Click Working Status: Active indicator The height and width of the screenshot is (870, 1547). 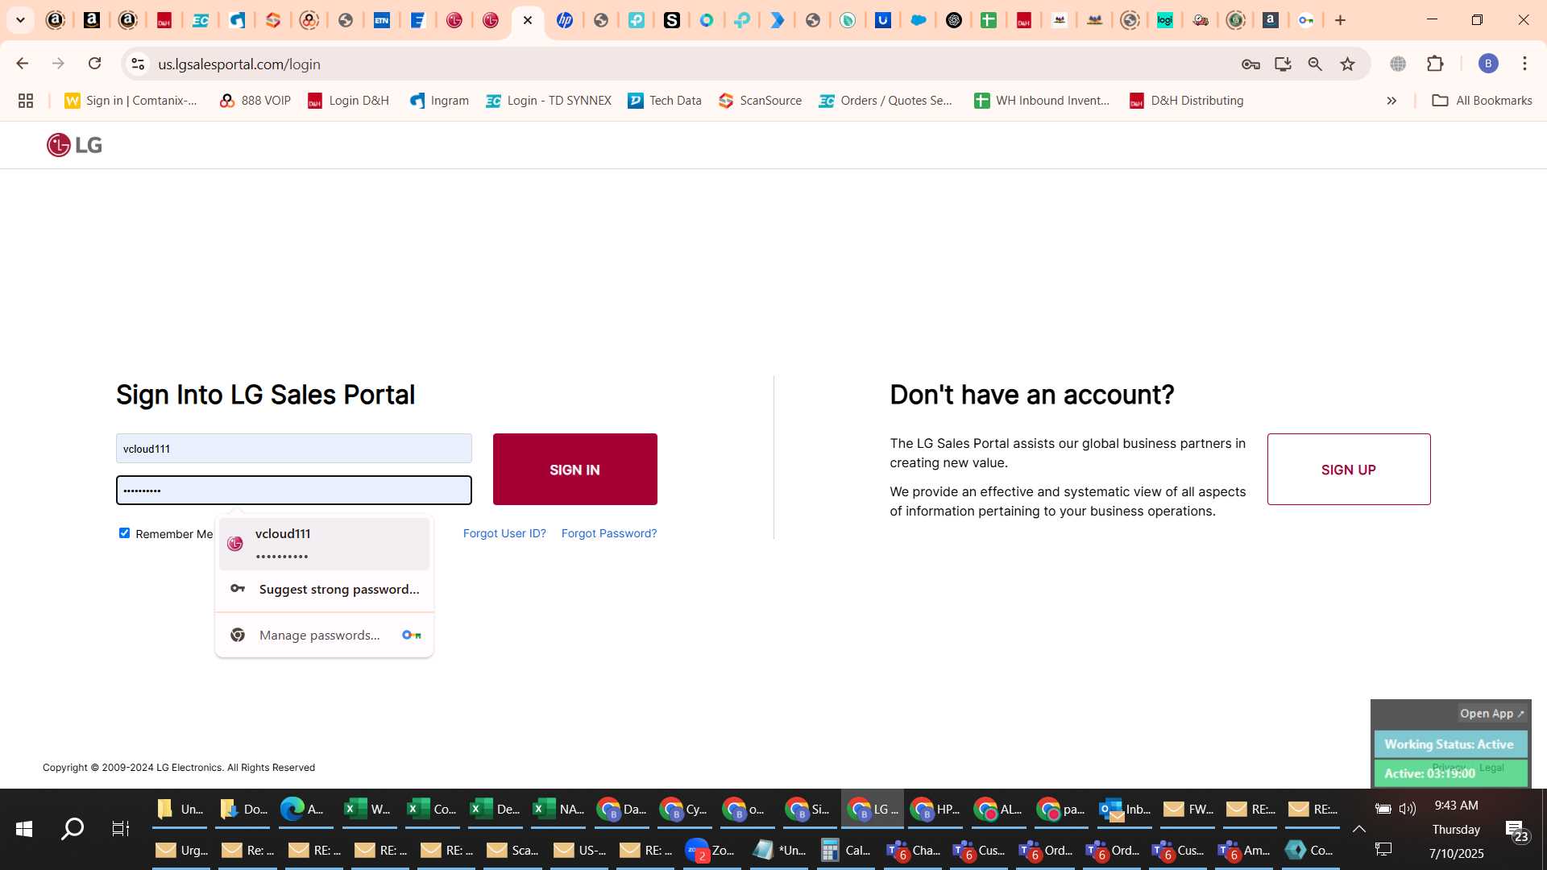point(1450,744)
